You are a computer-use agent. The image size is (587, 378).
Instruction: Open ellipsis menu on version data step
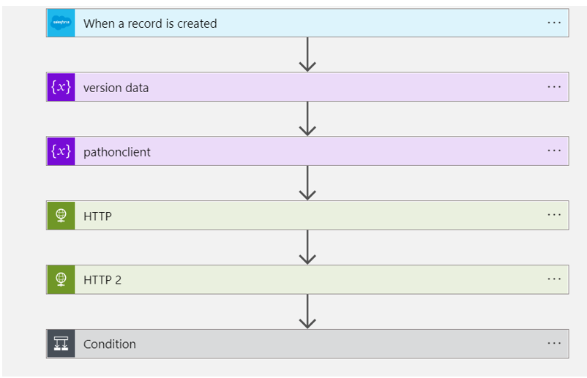click(554, 87)
